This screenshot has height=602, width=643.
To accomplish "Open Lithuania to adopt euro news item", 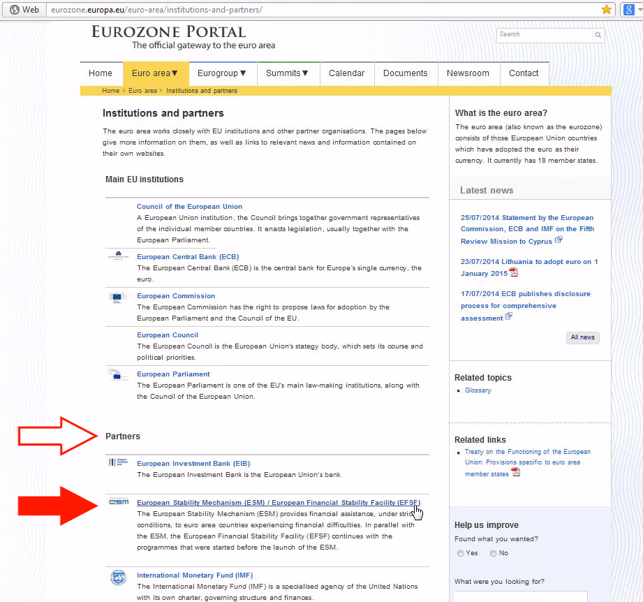I will coord(529,267).
